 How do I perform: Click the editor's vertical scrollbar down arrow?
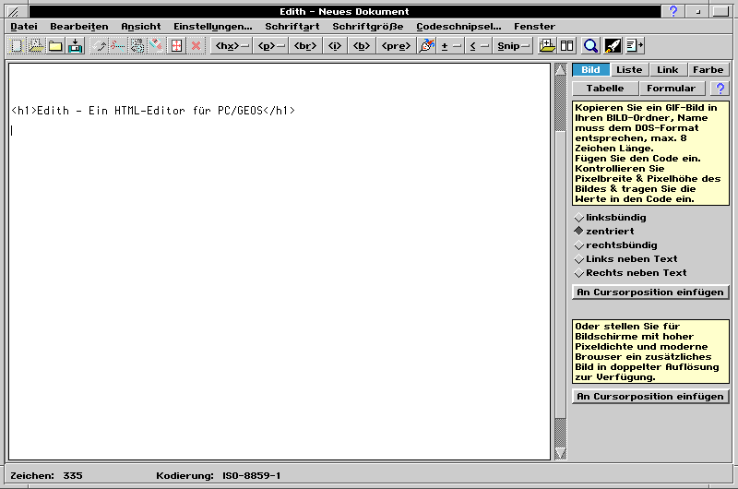559,452
